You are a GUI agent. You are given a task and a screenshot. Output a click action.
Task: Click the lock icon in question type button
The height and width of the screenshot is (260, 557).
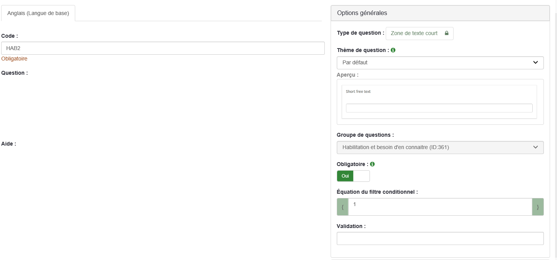447,33
